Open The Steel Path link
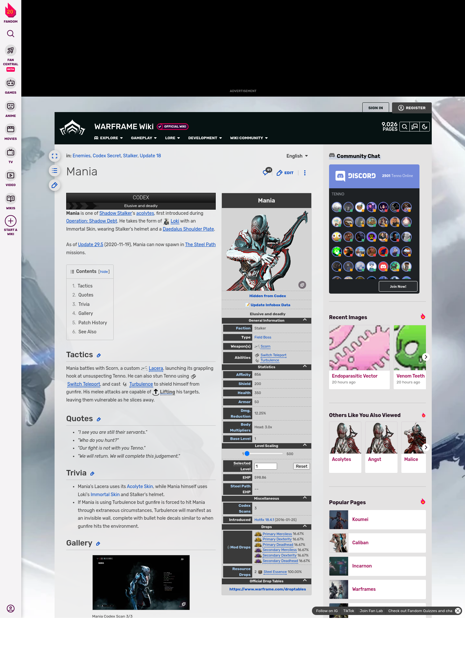The width and height of the screenshot is (465, 646). pos(200,245)
